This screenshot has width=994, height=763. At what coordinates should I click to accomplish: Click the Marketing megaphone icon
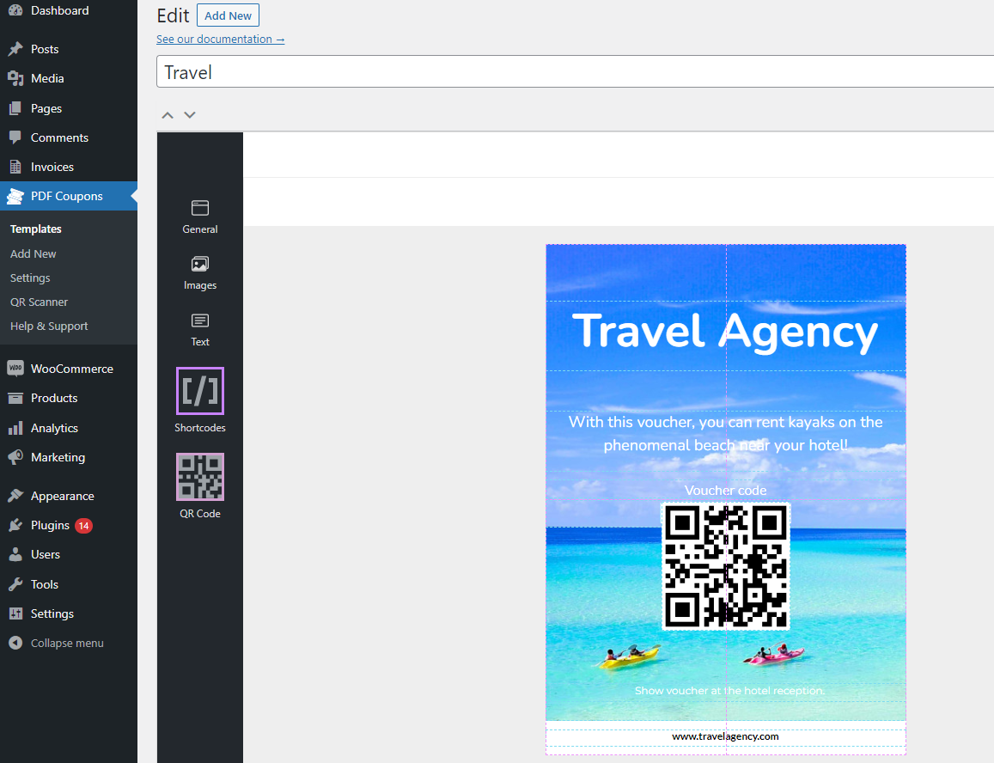(x=15, y=457)
